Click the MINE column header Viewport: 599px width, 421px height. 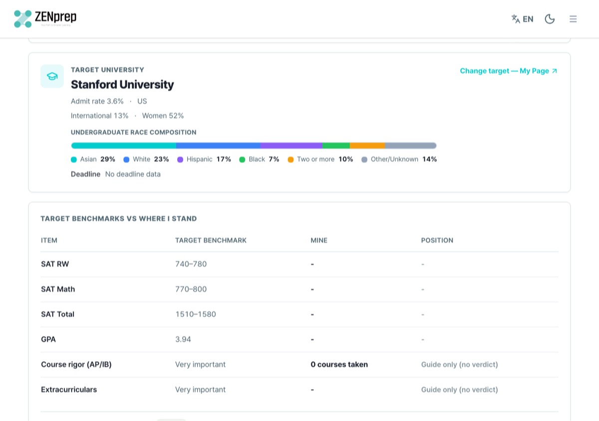click(x=319, y=240)
